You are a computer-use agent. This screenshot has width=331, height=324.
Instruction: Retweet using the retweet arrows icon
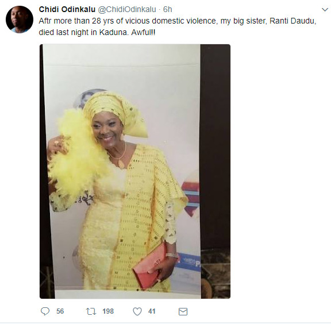(91, 311)
